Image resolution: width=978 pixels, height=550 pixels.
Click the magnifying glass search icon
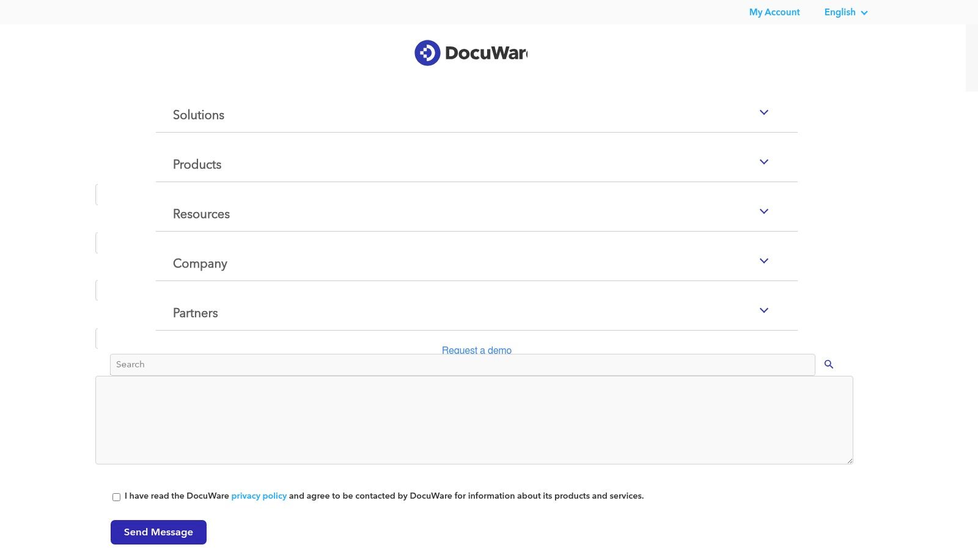(x=829, y=364)
